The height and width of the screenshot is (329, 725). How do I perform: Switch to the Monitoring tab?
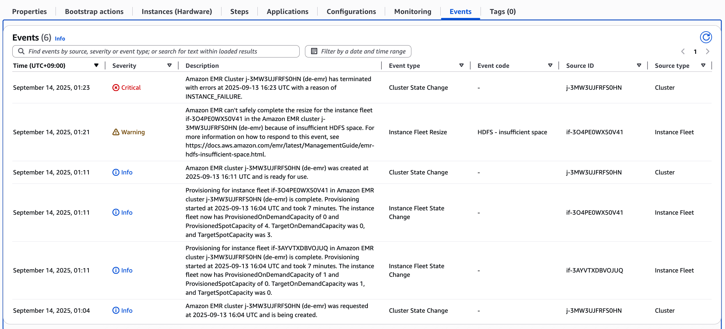(x=412, y=11)
